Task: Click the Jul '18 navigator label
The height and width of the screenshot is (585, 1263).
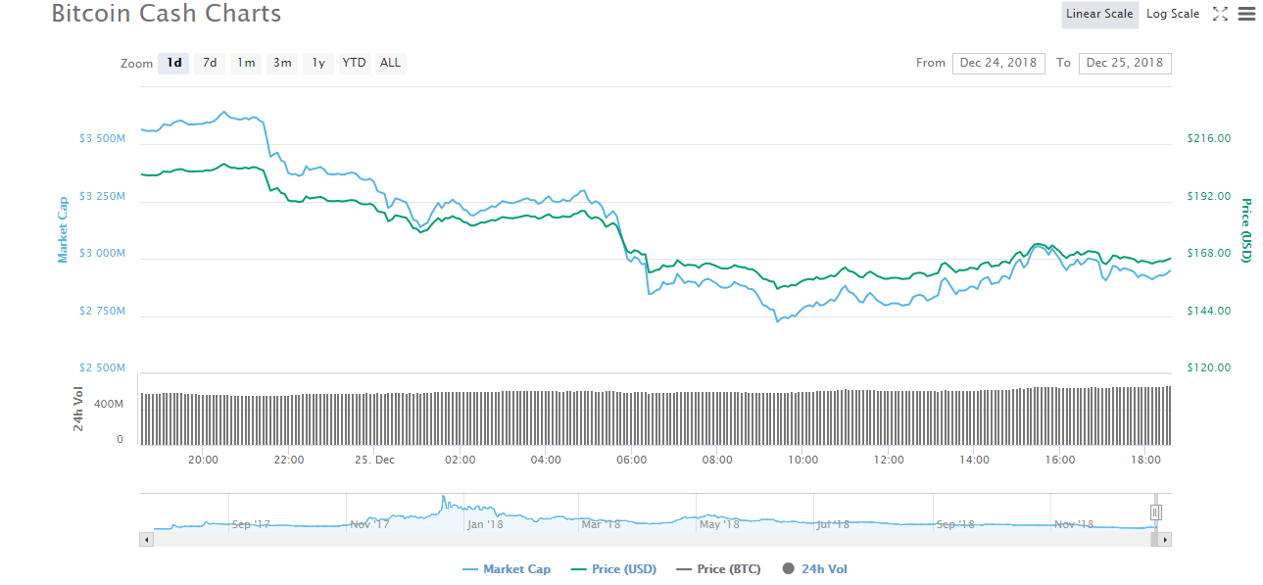Action: pos(834,524)
